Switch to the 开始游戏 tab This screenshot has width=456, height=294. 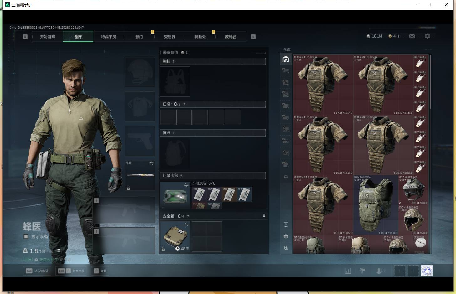tap(48, 37)
